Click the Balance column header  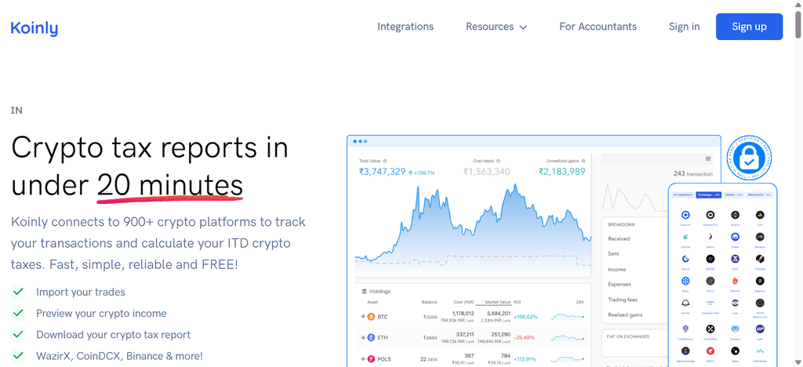point(429,302)
